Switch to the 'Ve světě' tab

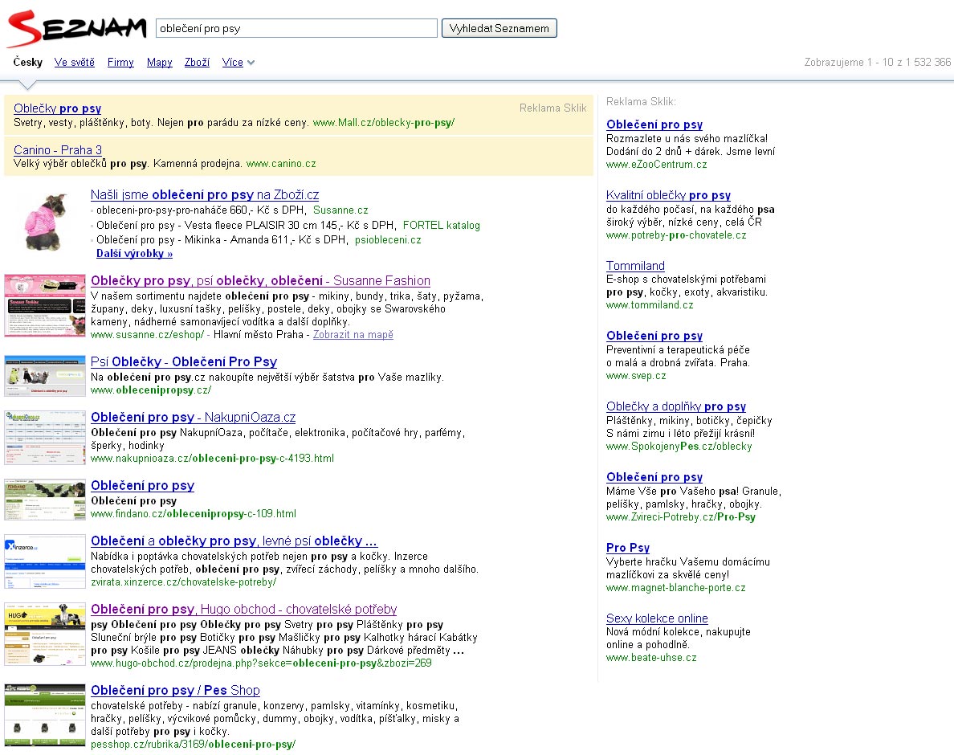74,62
